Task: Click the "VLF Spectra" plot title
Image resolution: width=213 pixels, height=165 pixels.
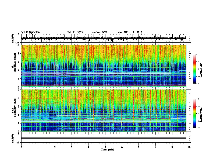Action: click(x=30, y=32)
